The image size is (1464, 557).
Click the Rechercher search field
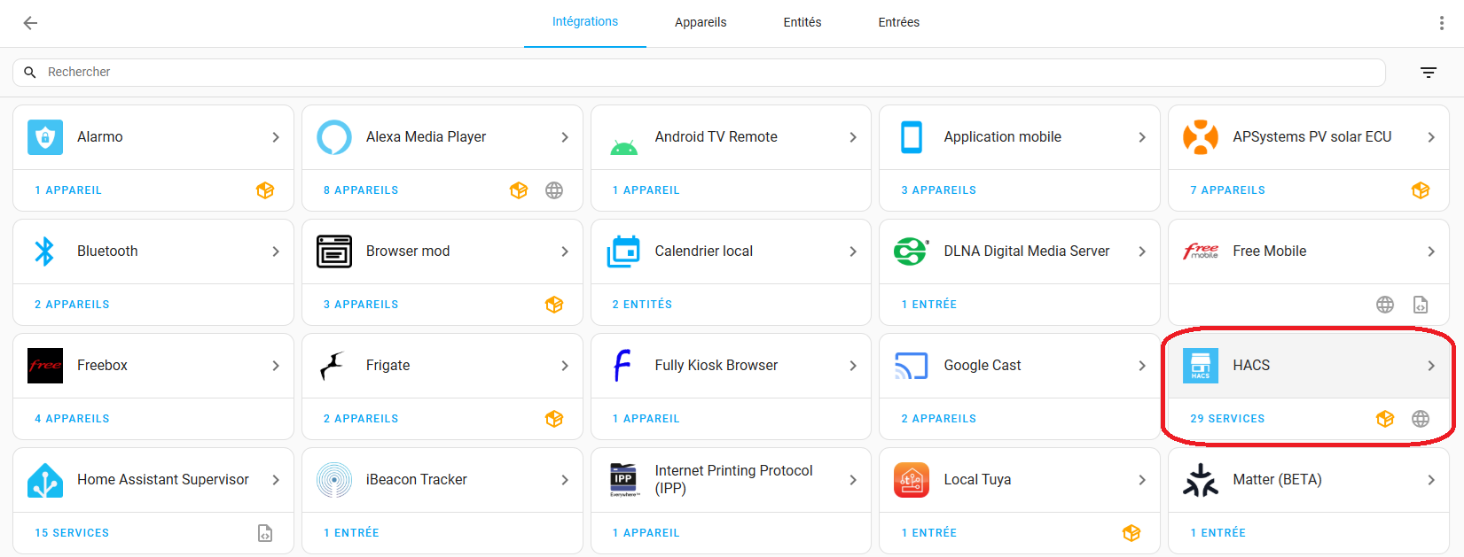(699, 73)
